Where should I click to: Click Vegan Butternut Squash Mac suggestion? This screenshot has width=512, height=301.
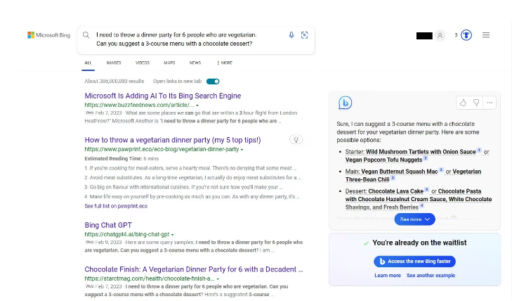[400, 172]
